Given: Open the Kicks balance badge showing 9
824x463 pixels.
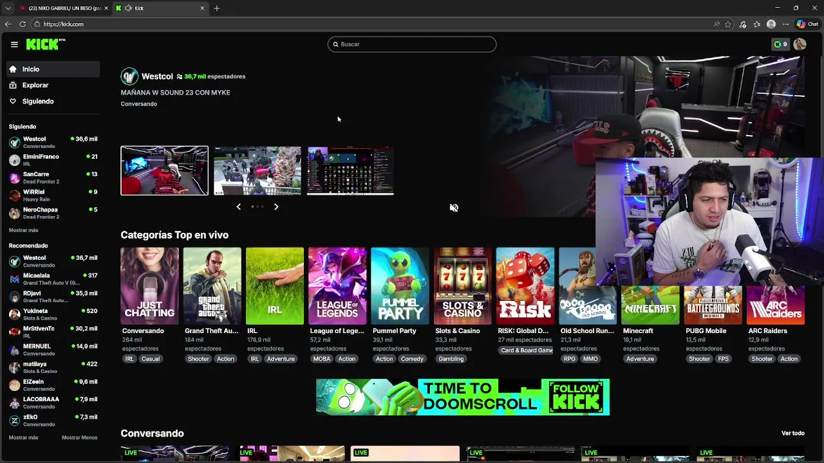Looking at the screenshot, I should coord(780,44).
